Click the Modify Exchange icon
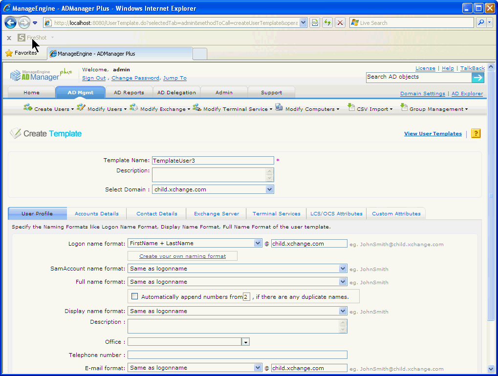This screenshot has height=376, width=498. (x=134, y=107)
